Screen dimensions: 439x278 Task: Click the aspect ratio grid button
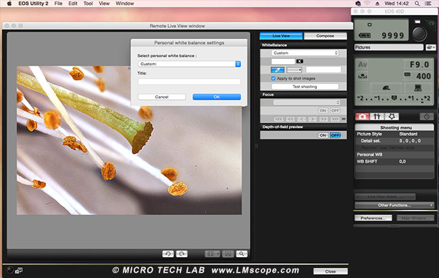click(212, 254)
